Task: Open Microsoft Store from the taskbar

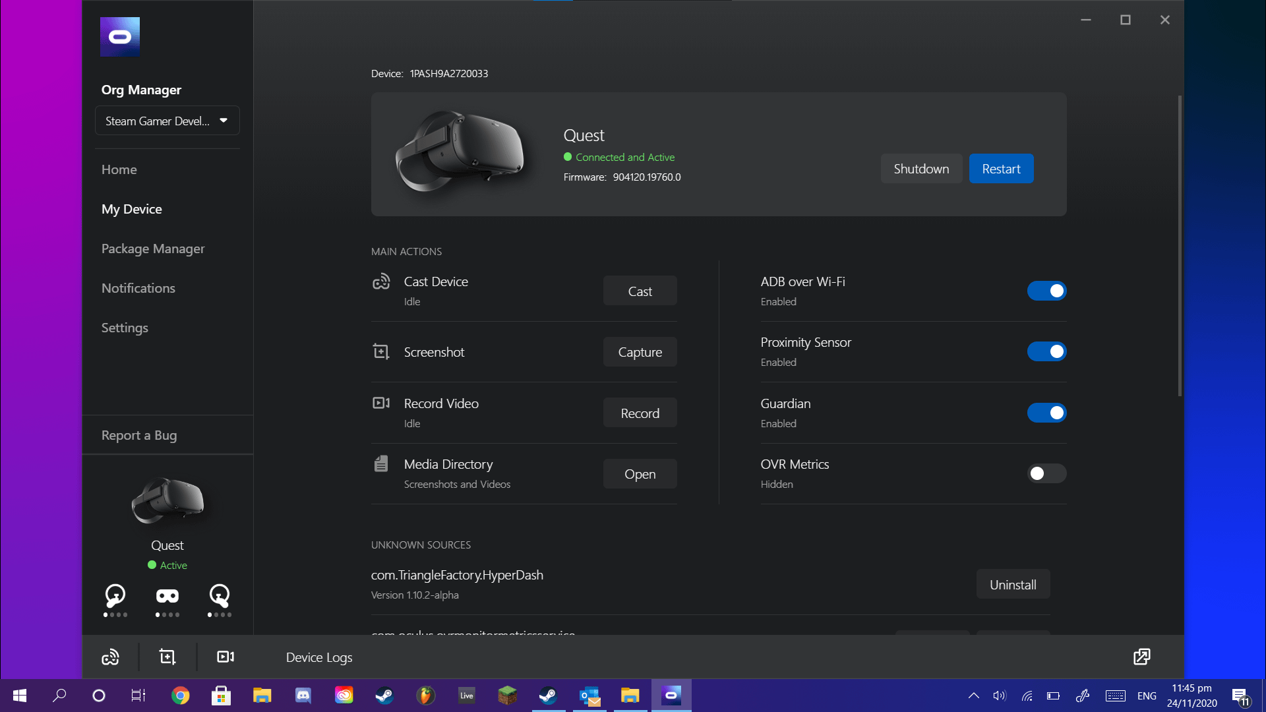Action: coord(221,696)
